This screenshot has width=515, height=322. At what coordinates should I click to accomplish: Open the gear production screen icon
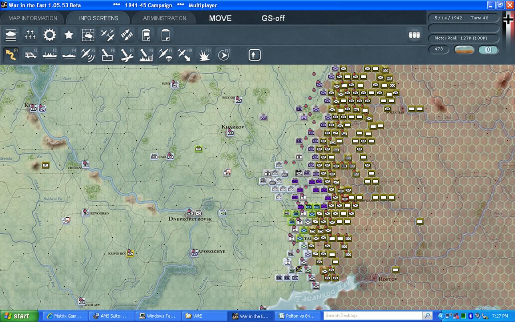point(50,35)
